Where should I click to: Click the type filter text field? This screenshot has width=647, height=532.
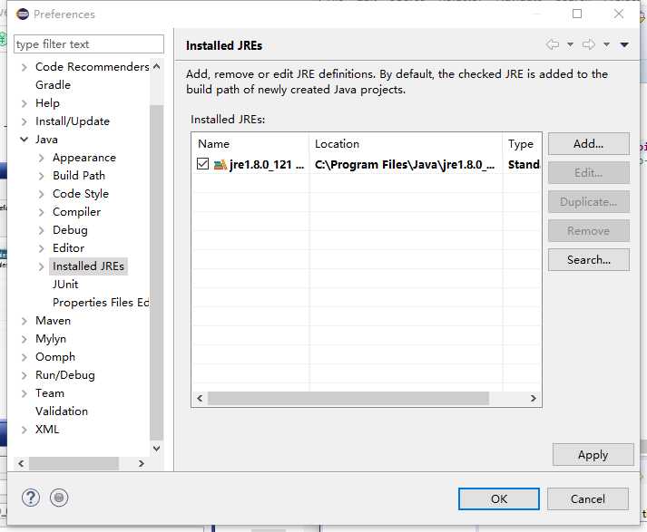[x=89, y=44]
